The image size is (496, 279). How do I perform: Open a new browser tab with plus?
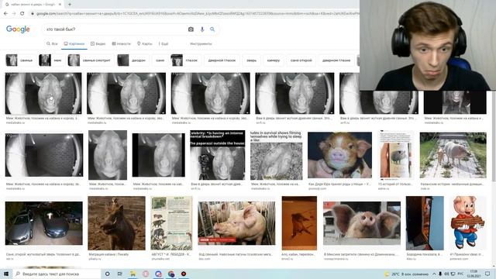(x=70, y=5)
